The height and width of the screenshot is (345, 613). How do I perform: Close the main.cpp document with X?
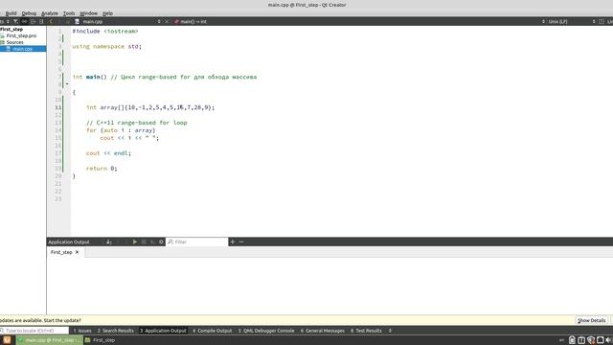coord(167,21)
